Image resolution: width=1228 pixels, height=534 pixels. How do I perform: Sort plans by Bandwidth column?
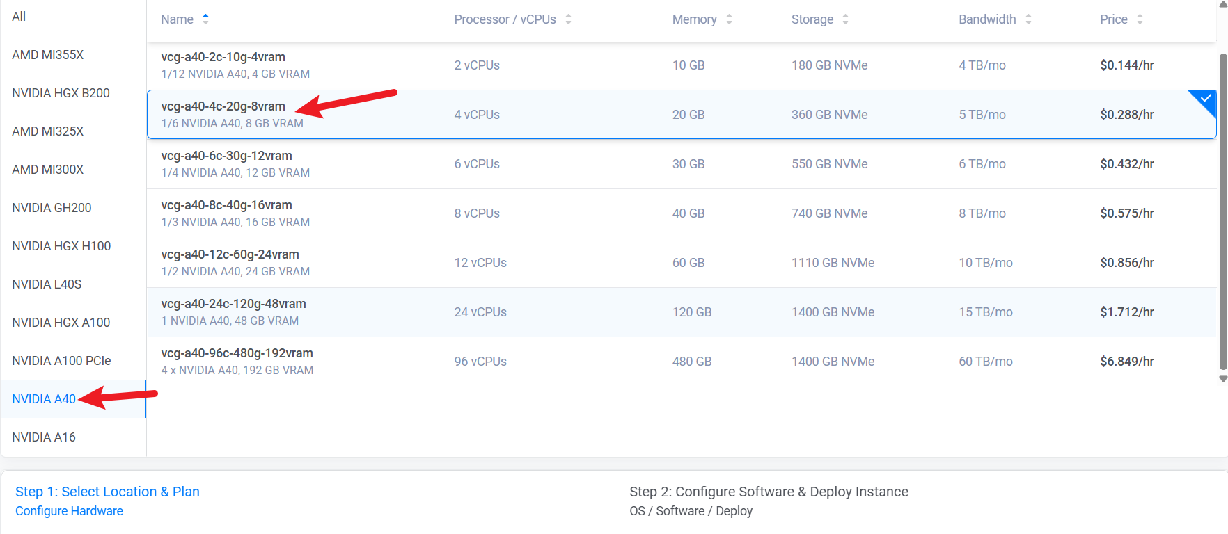[1028, 19]
